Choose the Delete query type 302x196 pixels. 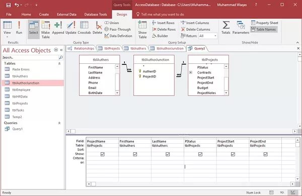(x=98, y=28)
